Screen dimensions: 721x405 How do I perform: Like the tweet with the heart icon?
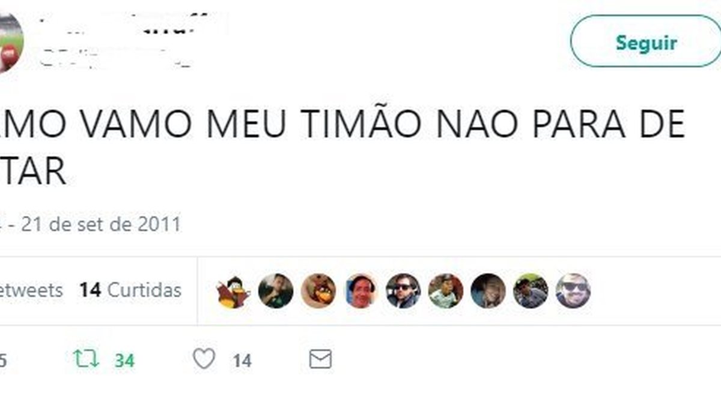pyautogui.click(x=204, y=359)
